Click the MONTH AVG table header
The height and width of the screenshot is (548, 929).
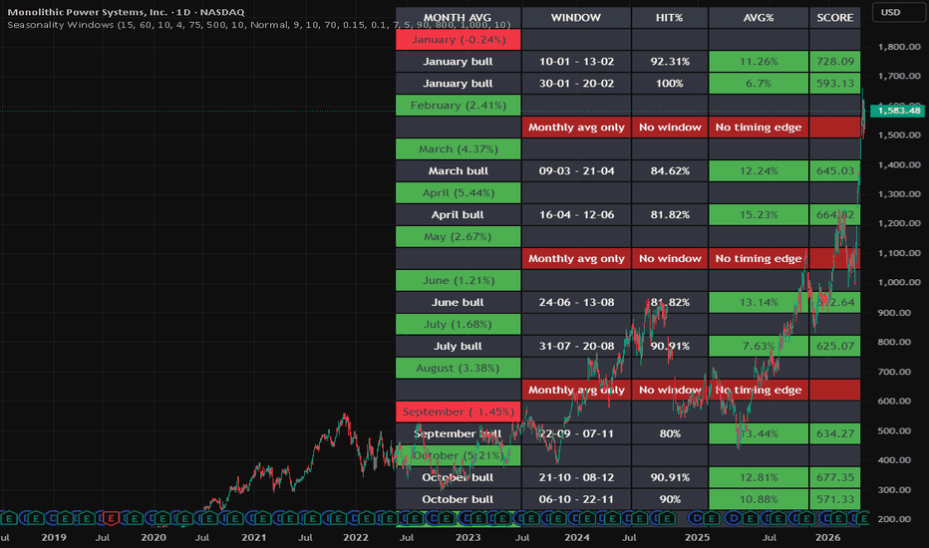pos(458,18)
